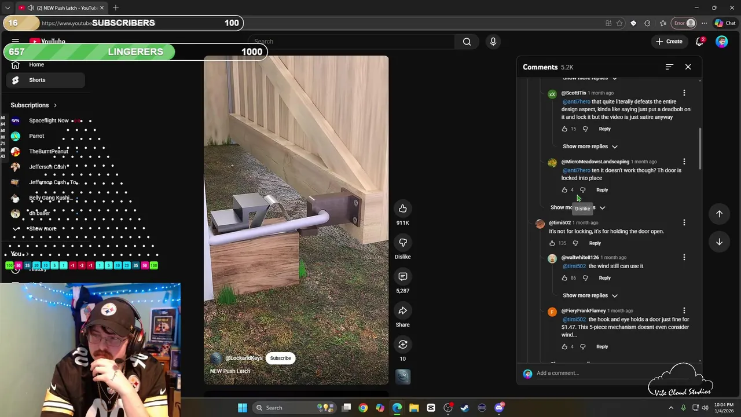Open more options for @ScottlTis comment
Viewport: 741px width, 417px height.
[684, 93]
